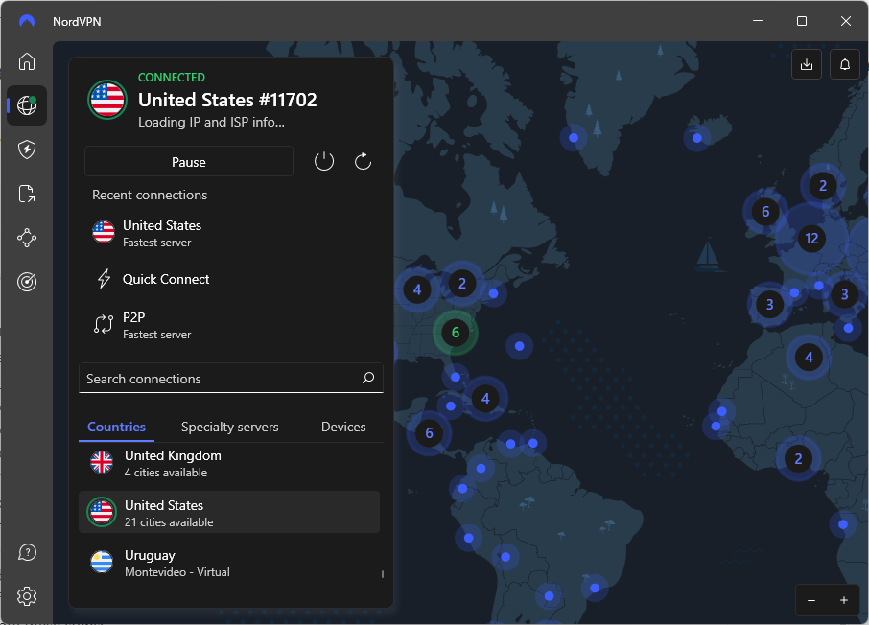Image resolution: width=869 pixels, height=625 pixels.
Task: Select United Kingdom in country list
Action: 229,463
